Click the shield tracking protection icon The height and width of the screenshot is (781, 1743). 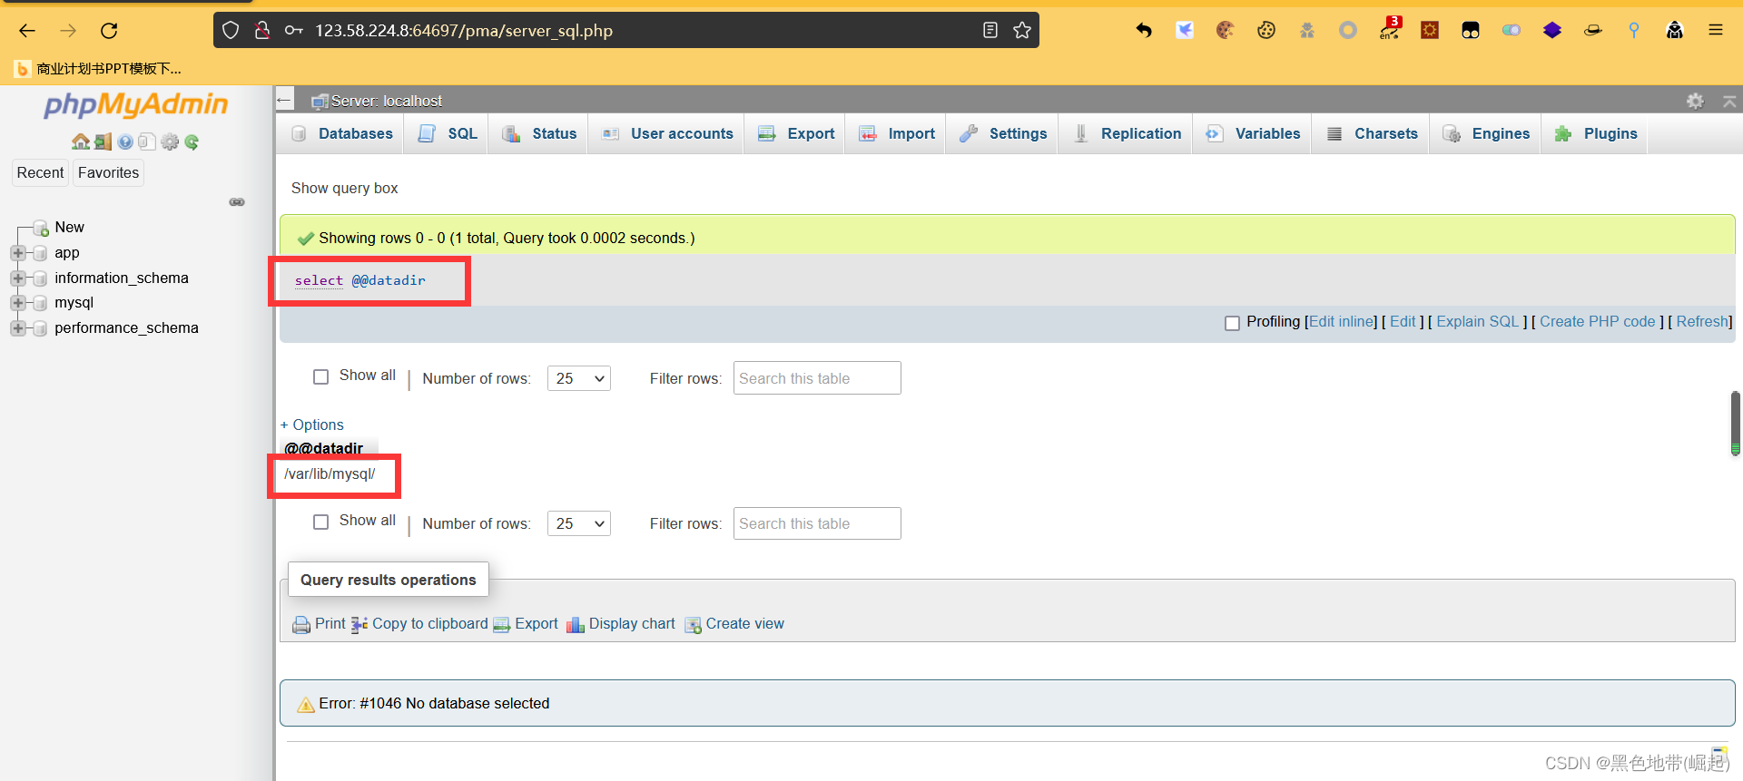click(x=231, y=30)
